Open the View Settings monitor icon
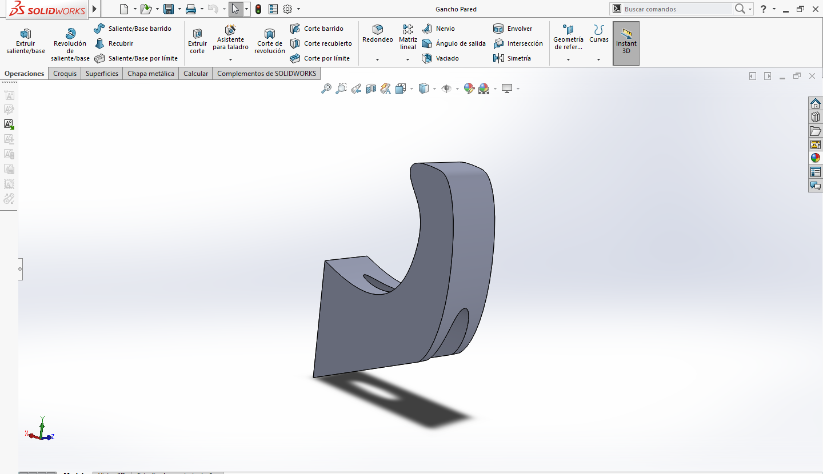This screenshot has height=474, width=823. pos(506,89)
